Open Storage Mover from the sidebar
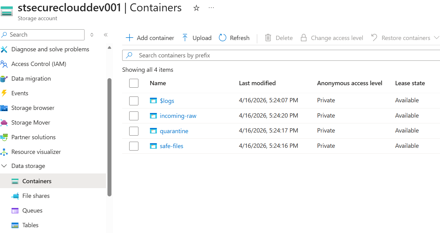 click(30, 122)
